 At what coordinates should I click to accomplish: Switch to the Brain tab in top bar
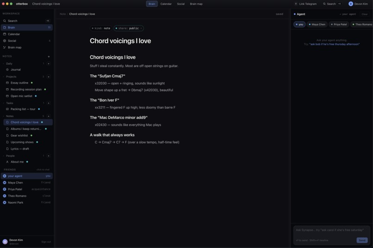click(x=152, y=4)
